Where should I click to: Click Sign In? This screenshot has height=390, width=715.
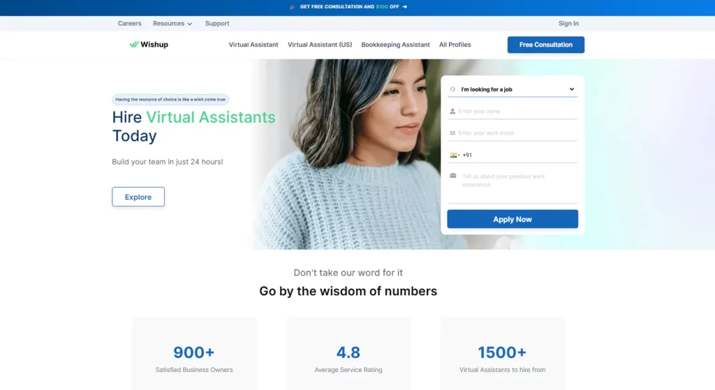click(568, 23)
